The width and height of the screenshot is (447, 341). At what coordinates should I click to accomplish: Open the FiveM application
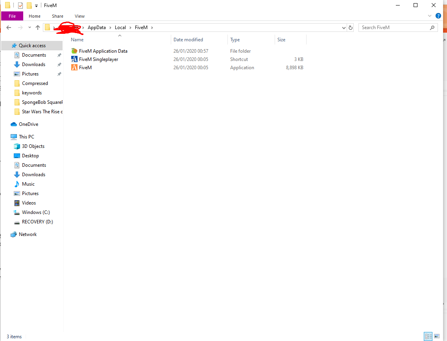85,67
